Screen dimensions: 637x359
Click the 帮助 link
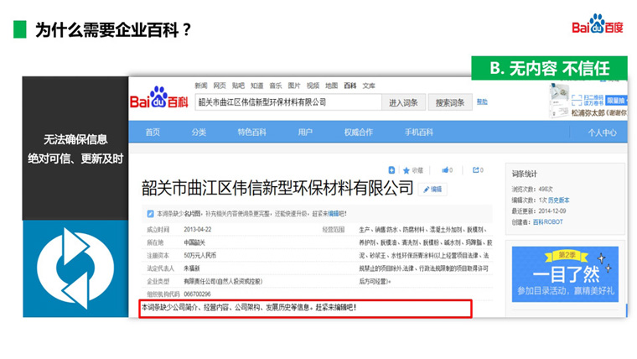tap(482, 102)
